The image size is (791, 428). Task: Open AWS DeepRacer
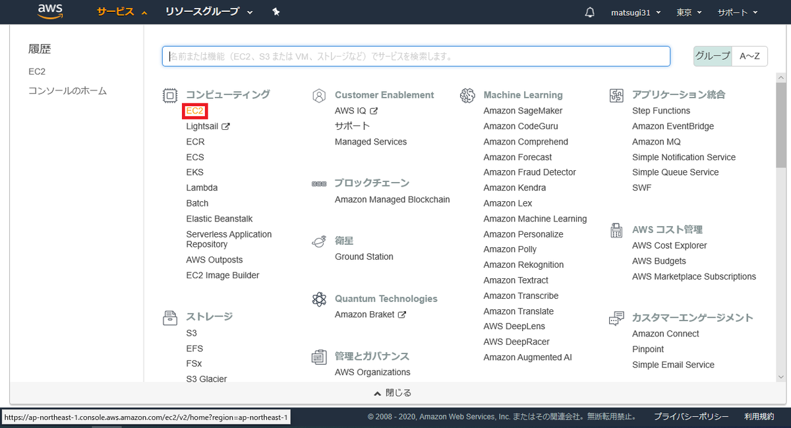click(x=517, y=342)
